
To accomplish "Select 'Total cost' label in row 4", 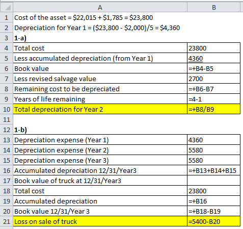I will pos(100,48).
